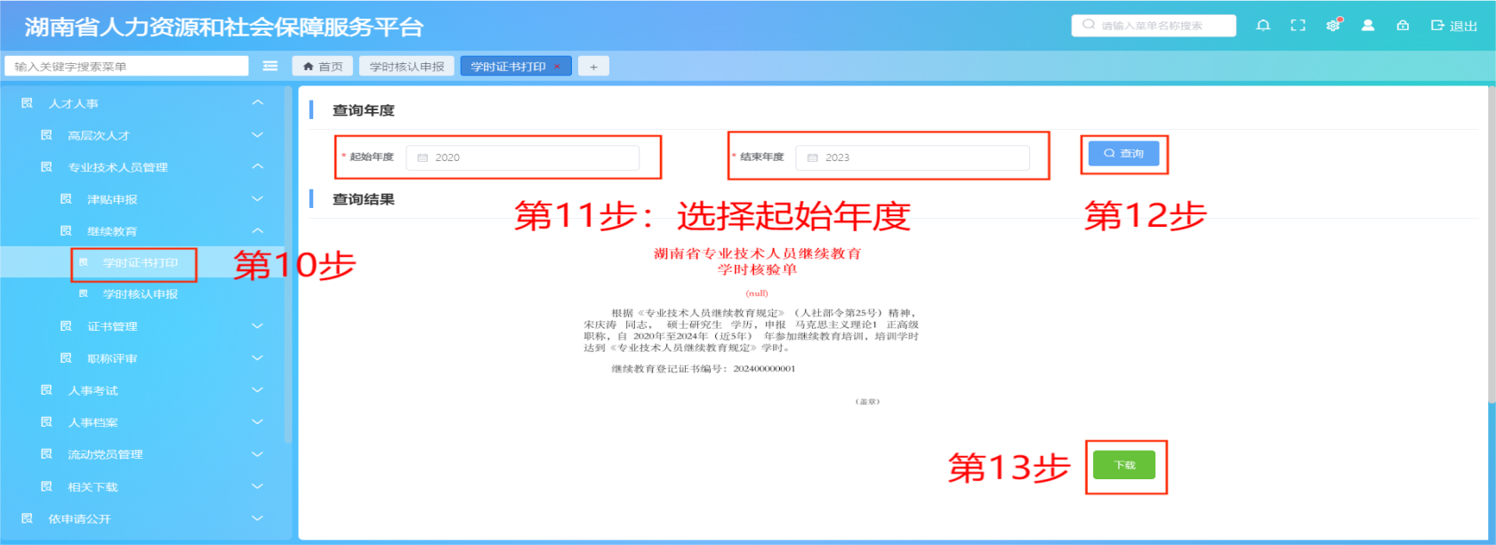1496x545 pixels.
Task: Open the user profile icon
Action: tap(1368, 26)
